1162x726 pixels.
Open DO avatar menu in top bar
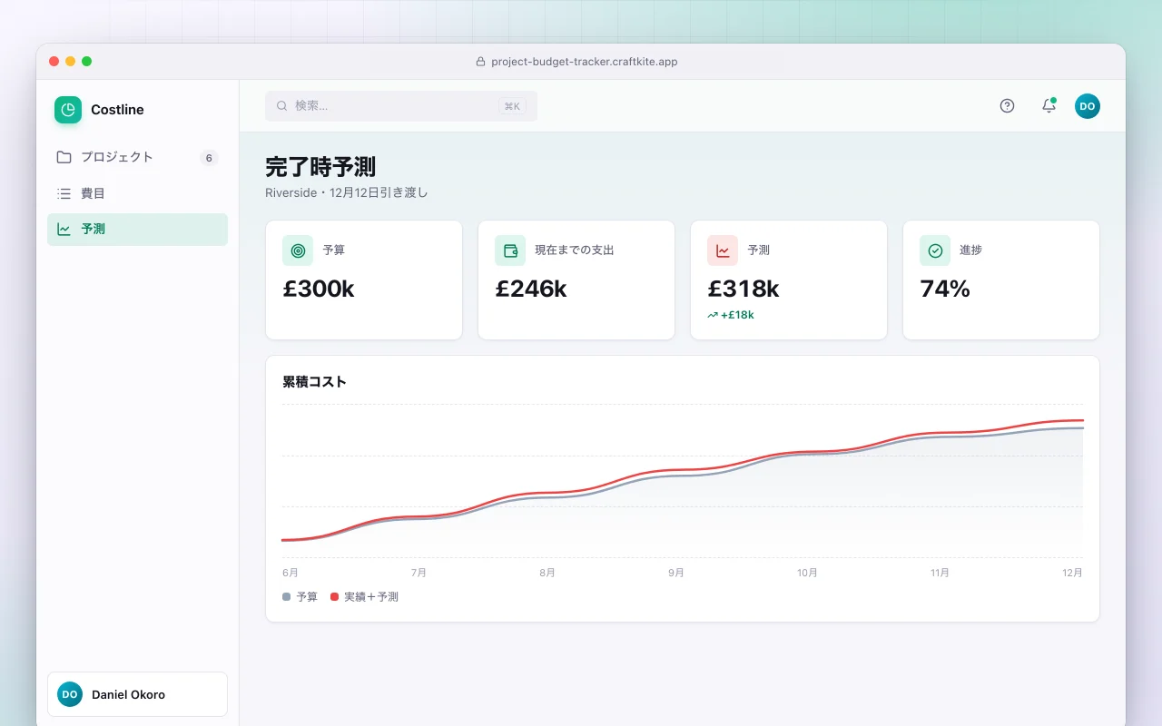[x=1088, y=106]
